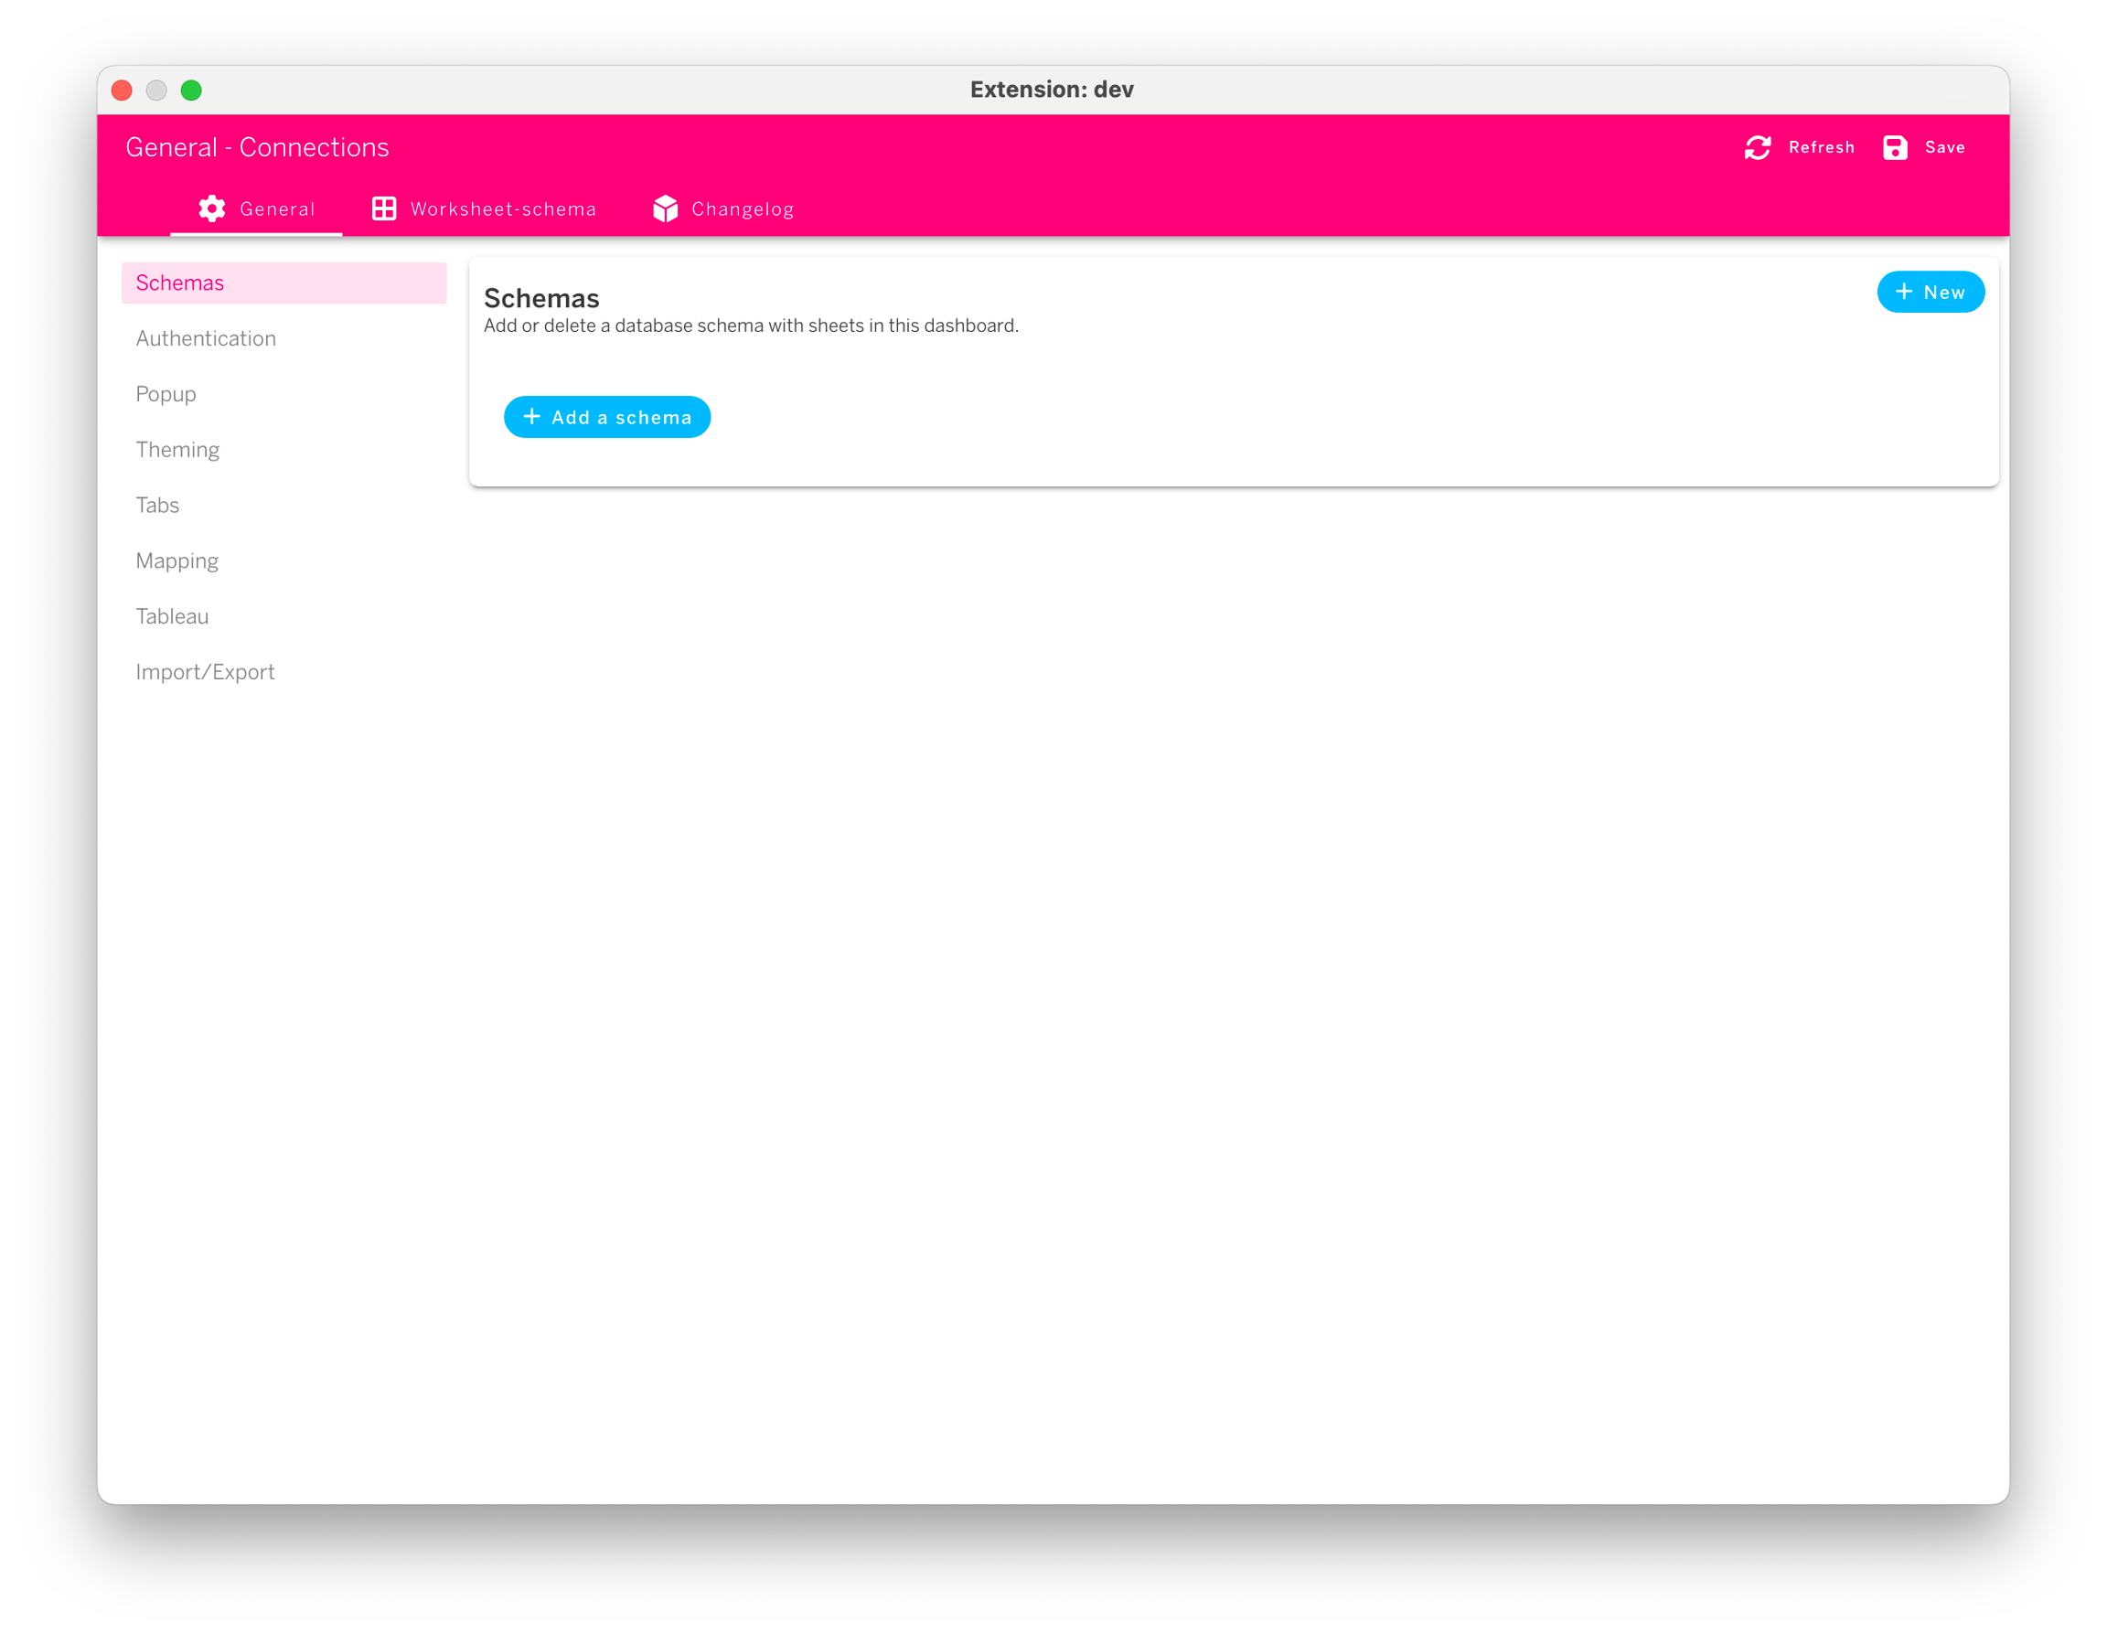Screen dimensions: 2107x1633
Task: Open the Changelog tab
Action: 742,209
